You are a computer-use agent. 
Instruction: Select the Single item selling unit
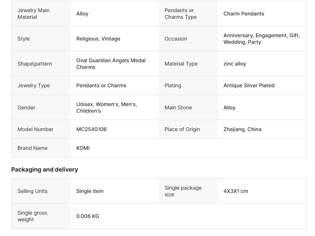pyautogui.click(x=90, y=191)
